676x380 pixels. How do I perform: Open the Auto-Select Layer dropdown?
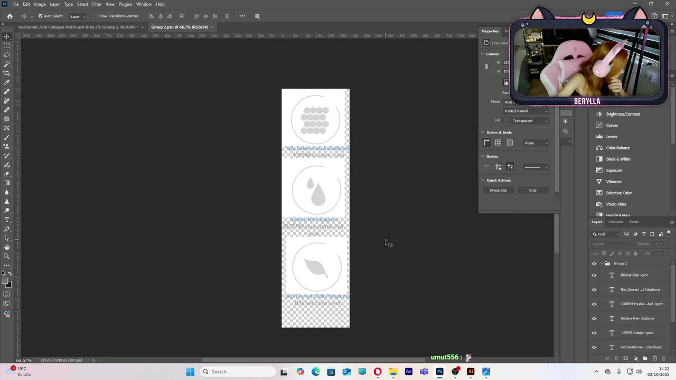point(78,16)
